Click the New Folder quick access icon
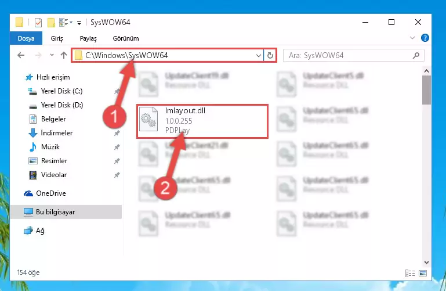 point(51,22)
